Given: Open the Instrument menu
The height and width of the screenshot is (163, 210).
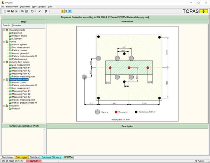Looking at the screenshot, I should pos(25,7).
